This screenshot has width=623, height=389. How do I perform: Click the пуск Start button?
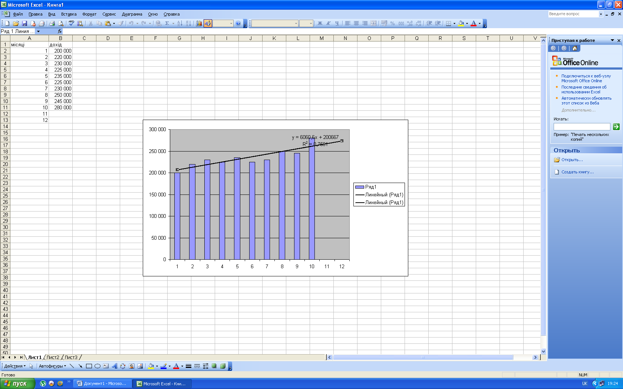click(17, 383)
